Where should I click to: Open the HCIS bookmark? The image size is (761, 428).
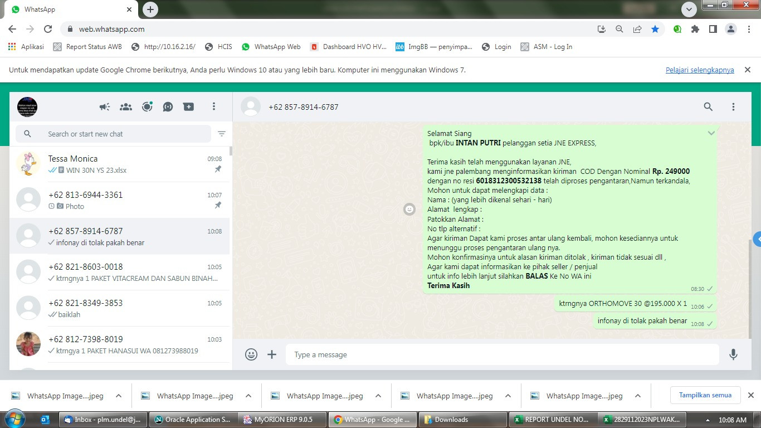pyautogui.click(x=218, y=47)
